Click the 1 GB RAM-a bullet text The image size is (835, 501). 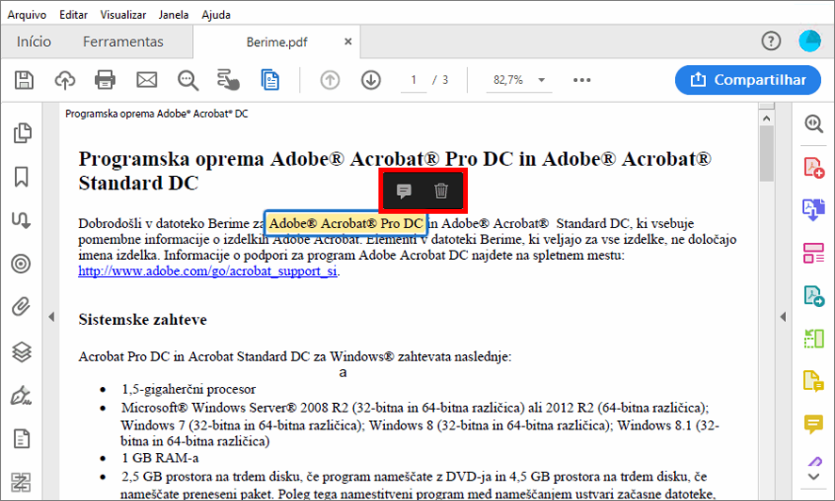coord(160,458)
